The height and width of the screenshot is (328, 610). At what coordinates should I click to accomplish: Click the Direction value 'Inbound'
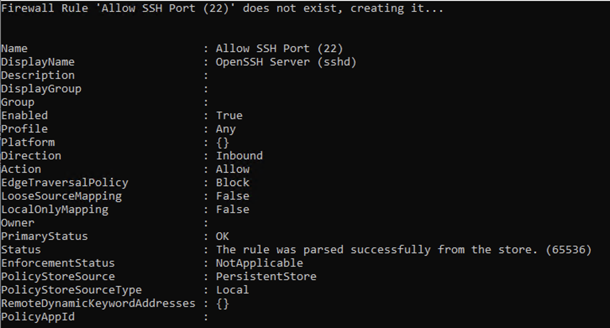239,156
